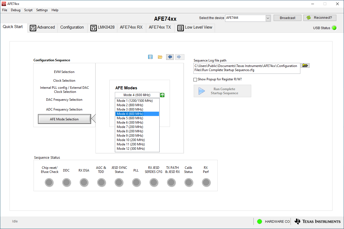Click the Advanced tab icon
This screenshot has height=229, width=344.
(x=33, y=28)
